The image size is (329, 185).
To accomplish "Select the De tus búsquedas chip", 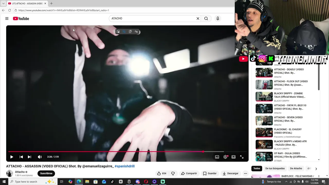I will coord(275,169).
